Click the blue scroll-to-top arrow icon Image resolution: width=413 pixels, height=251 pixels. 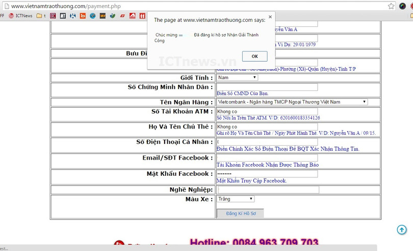(402, 230)
